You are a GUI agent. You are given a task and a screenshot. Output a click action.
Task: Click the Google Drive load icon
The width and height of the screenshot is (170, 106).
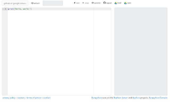coord(116,3)
